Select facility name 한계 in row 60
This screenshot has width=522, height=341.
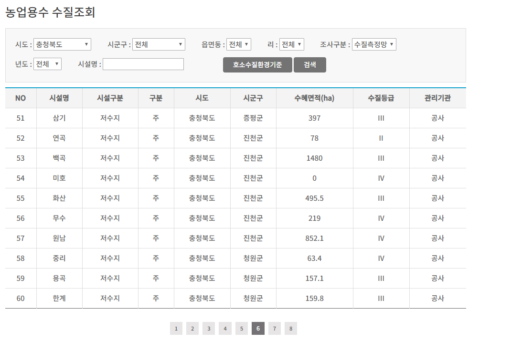pos(59,299)
